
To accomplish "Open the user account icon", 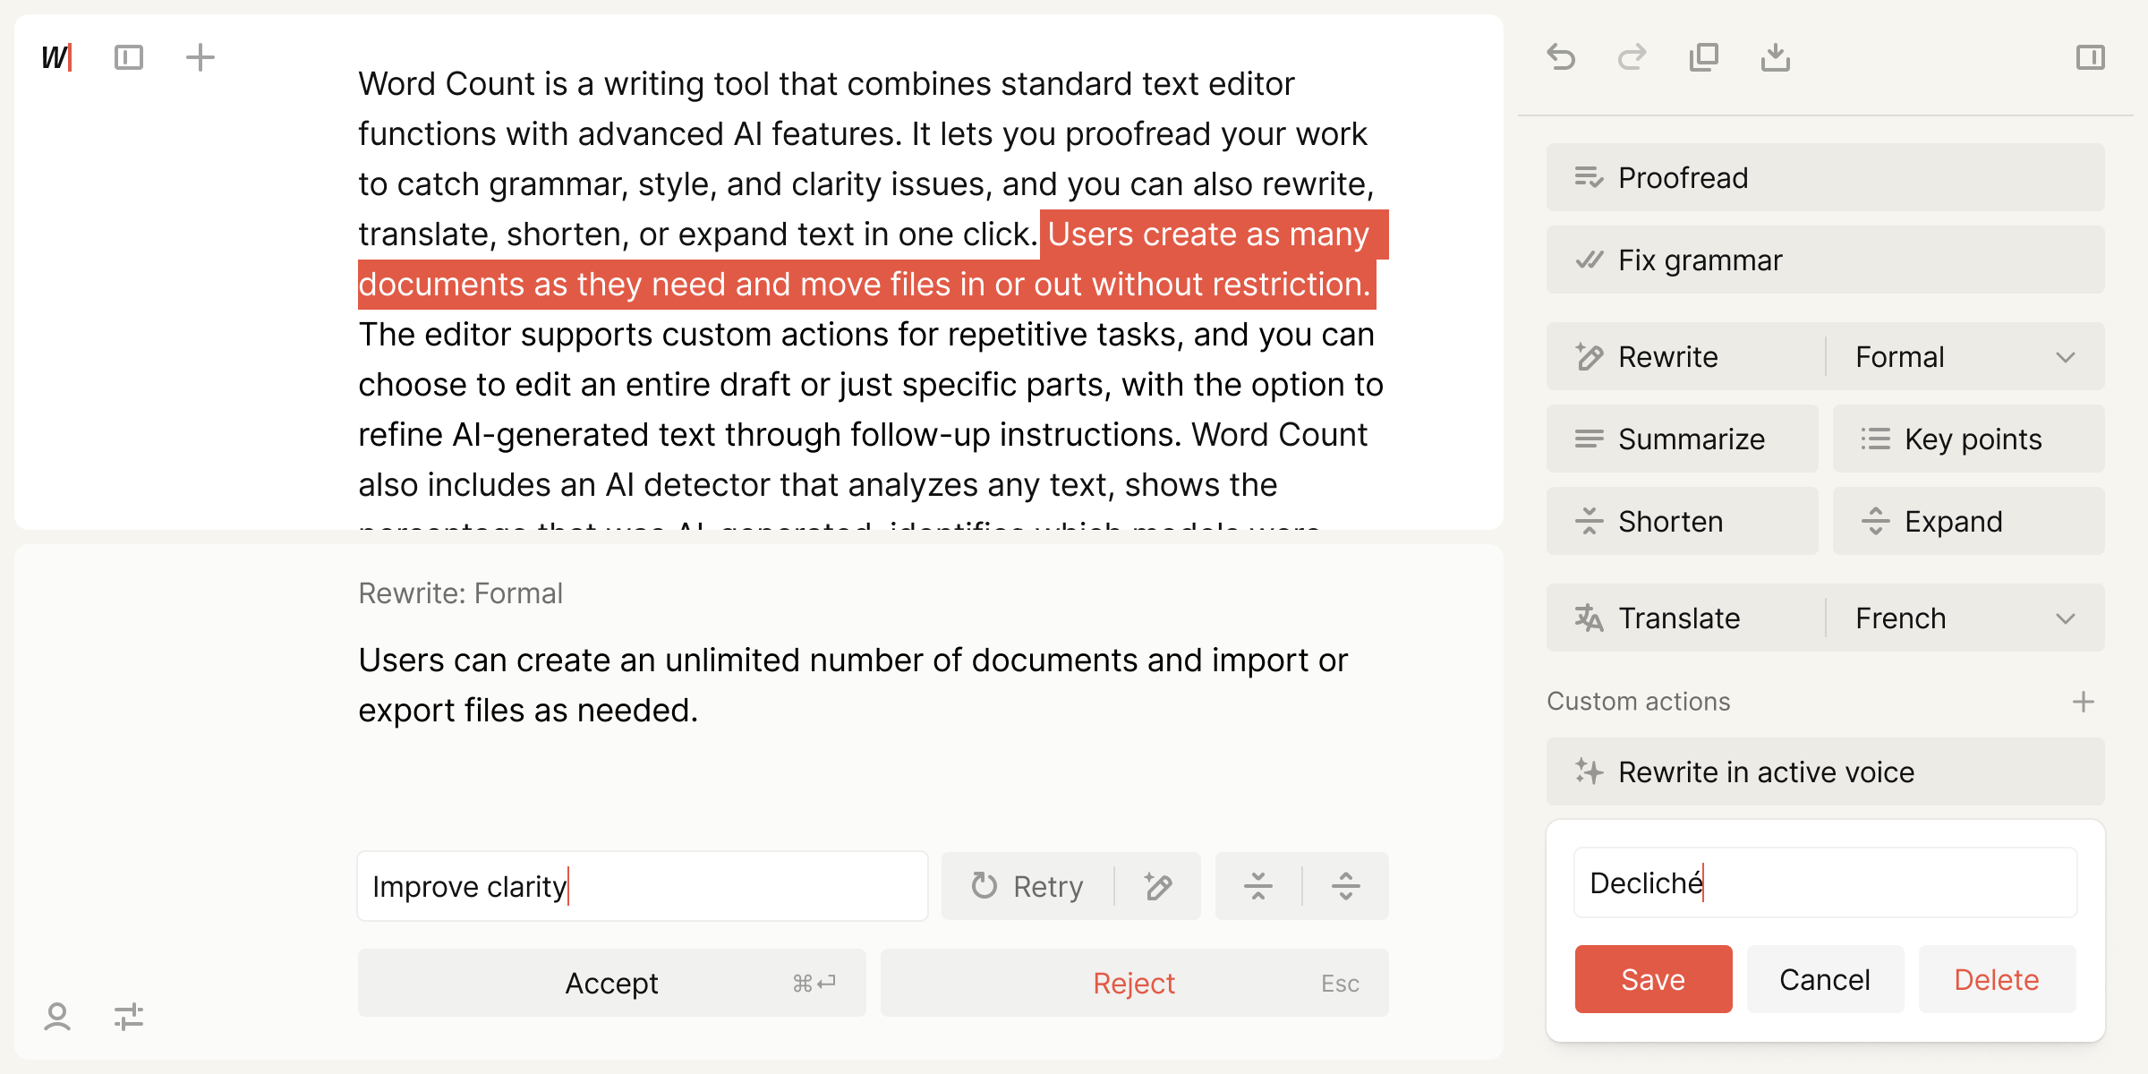I will 57,1017.
